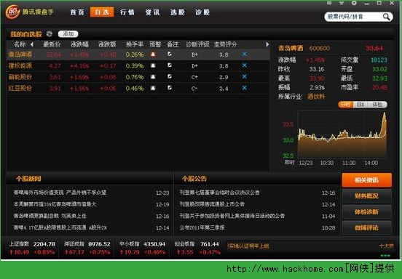Image resolution: width=402 pixels, height=279 pixels.
Task: Open 投资者网上集体接待日活动 announcement
Action: (x=232, y=216)
